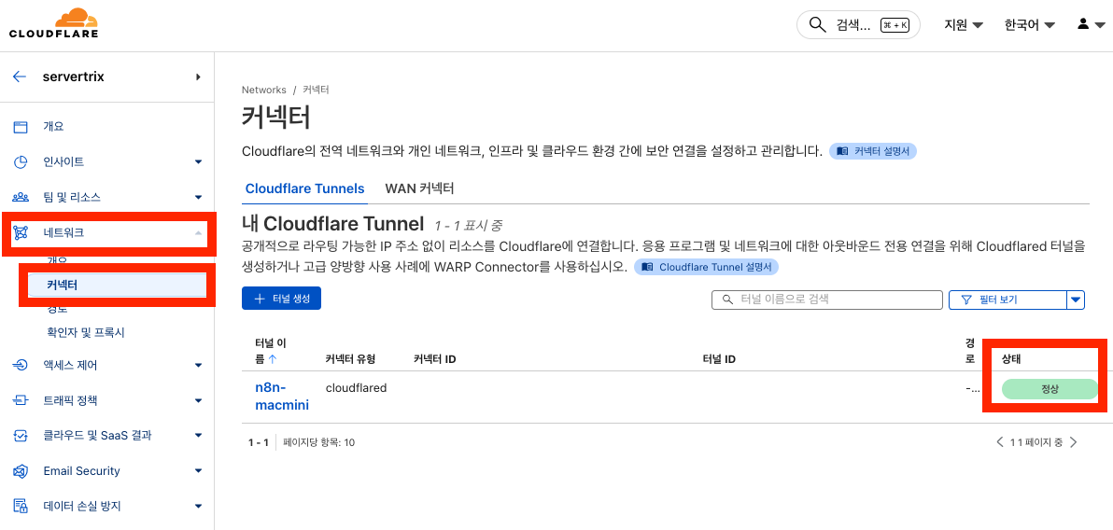Viewport: 1113px width, 530px height.
Task: Switch to the WAN 커넥터 tab
Action: click(419, 188)
